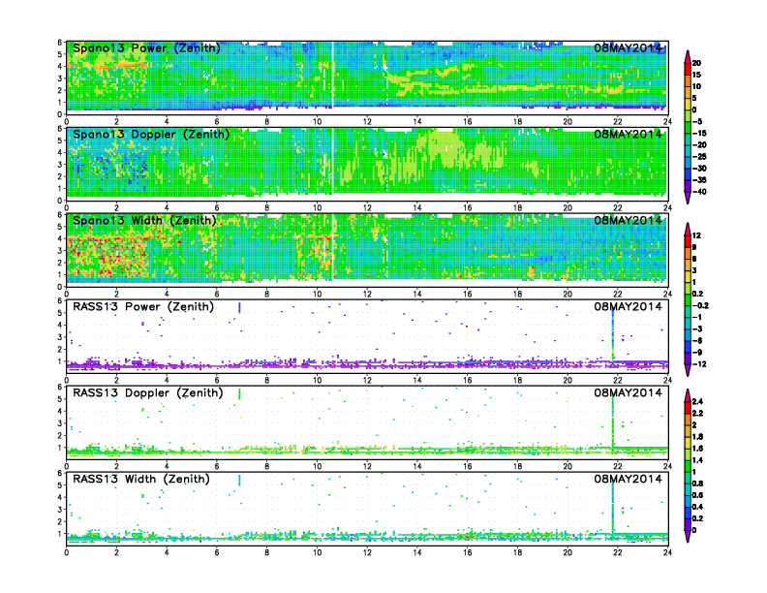Click the Spano13 Width (Zenith) title

[144, 220]
